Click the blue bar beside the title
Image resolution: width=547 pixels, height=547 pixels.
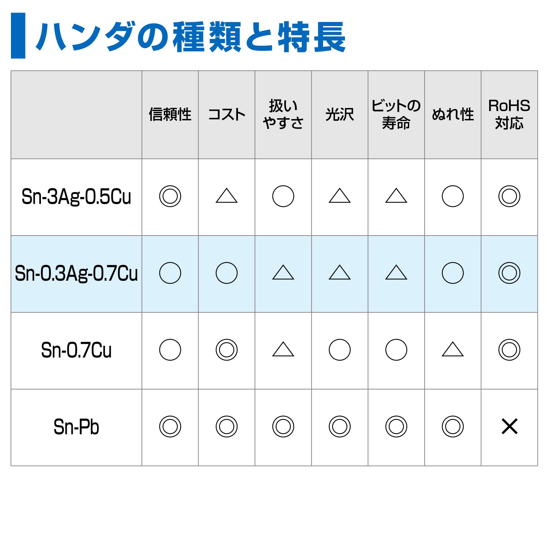click(x=18, y=36)
